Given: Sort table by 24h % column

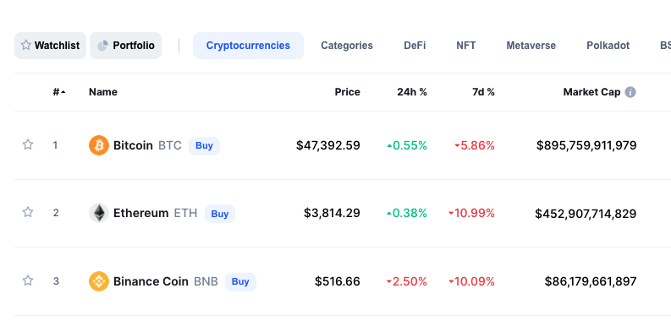Looking at the screenshot, I should click(x=412, y=92).
